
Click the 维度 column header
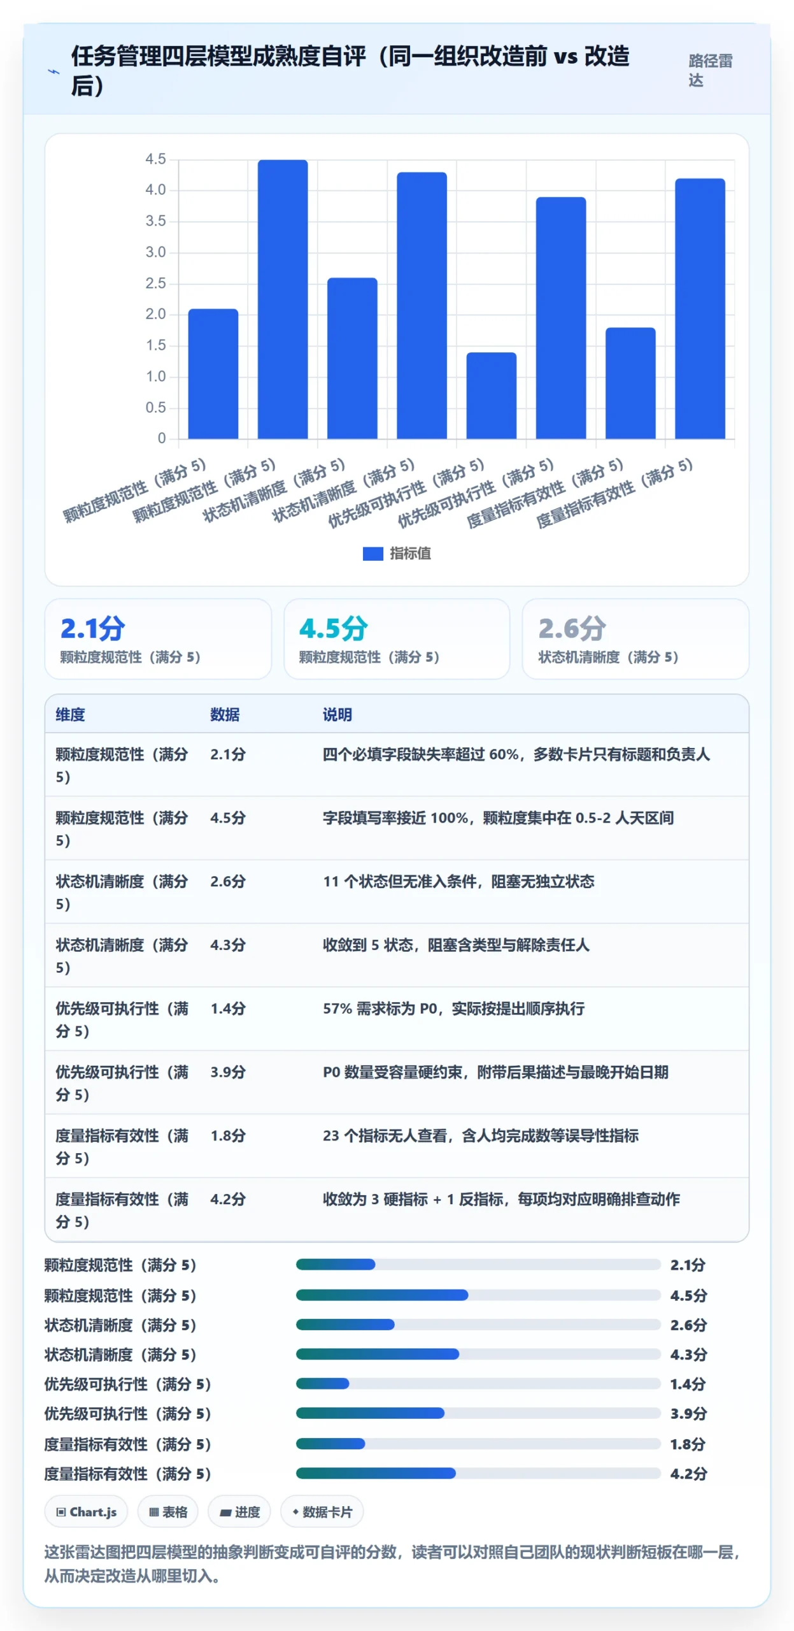[x=70, y=714]
